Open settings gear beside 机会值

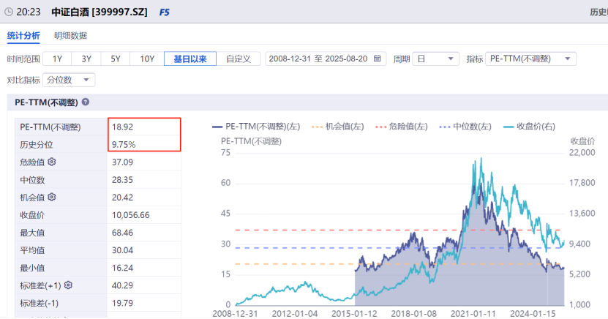pos(52,197)
